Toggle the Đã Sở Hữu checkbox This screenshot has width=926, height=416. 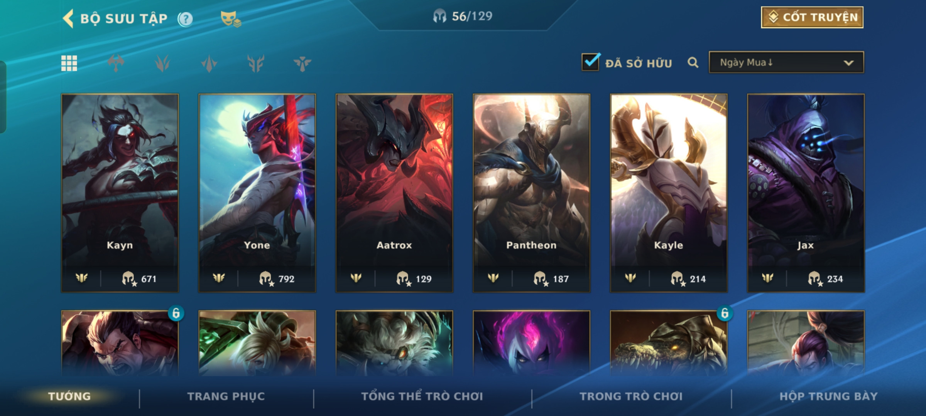(591, 62)
